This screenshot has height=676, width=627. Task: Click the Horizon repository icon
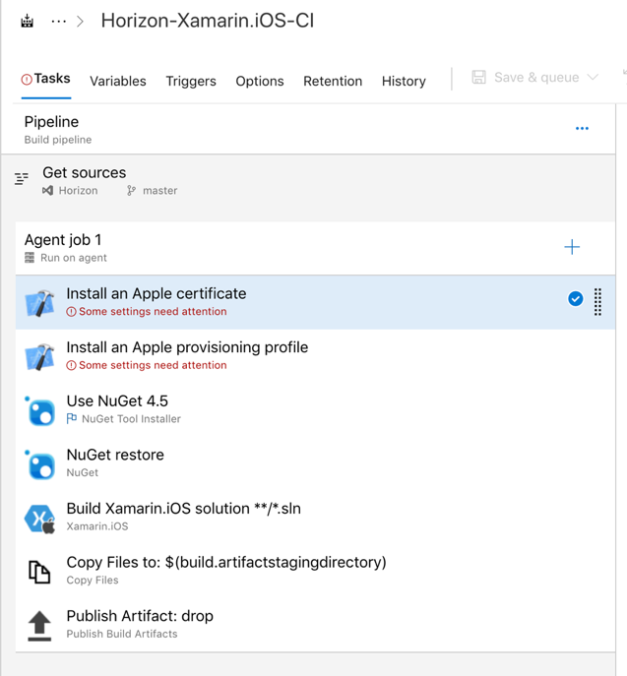[x=48, y=191]
